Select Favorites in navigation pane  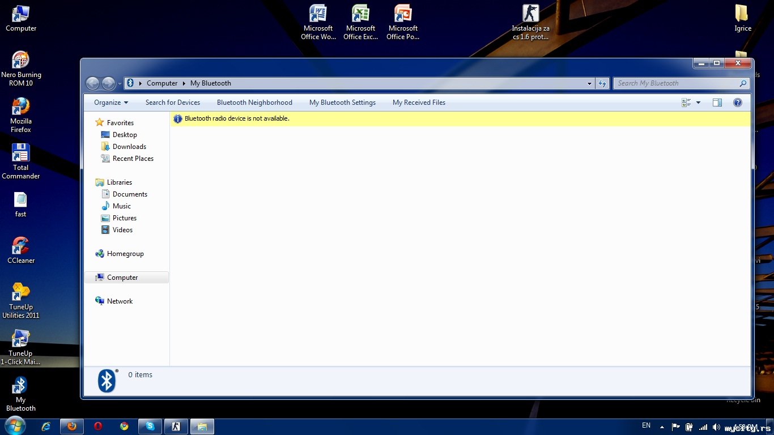point(120,123)
